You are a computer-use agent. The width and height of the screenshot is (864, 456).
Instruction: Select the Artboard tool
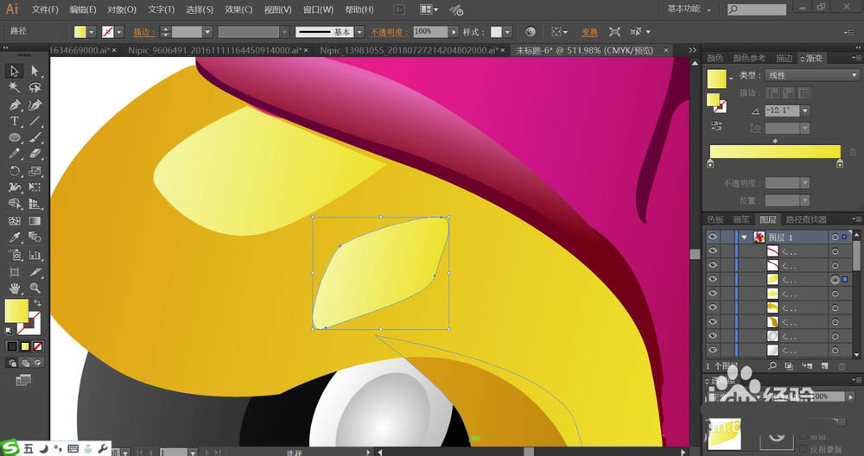tap(15, 271)
